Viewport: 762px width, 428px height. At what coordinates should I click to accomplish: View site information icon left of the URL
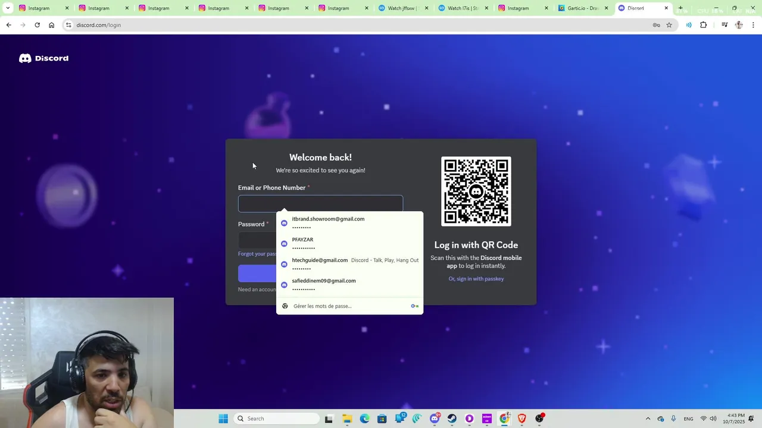click(68, 25)
